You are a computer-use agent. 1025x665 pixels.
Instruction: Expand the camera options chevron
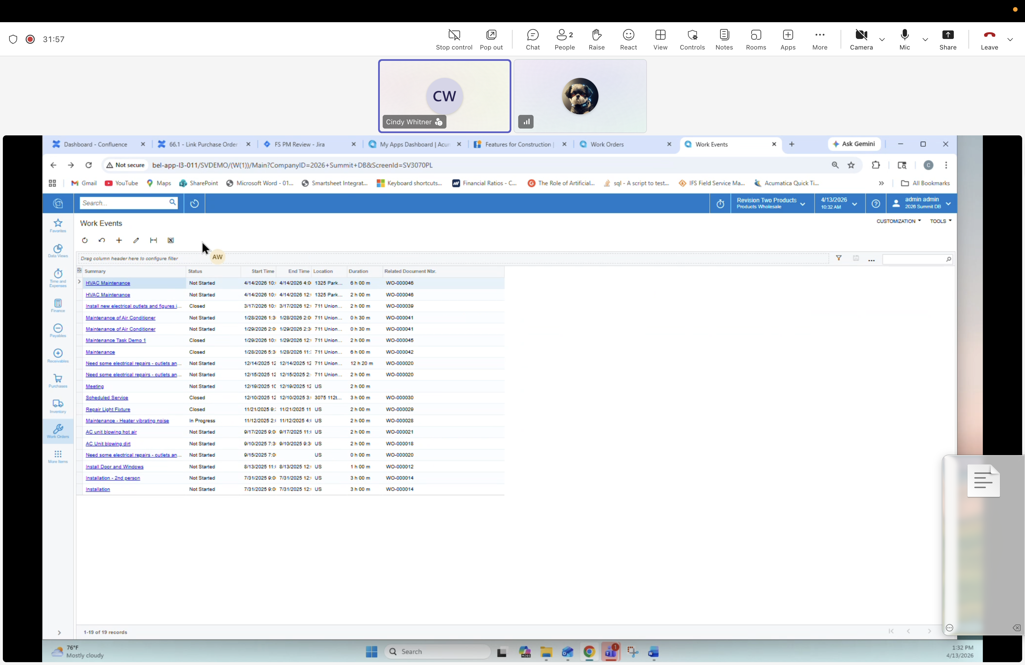[x=882, y=39]
